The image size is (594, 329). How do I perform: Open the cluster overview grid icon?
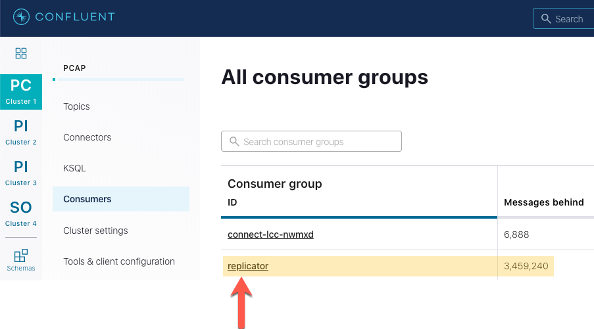(x=21, y=53)
